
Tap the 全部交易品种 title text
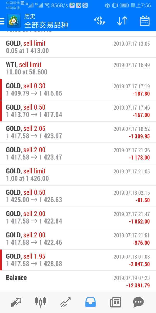point(46,25)
